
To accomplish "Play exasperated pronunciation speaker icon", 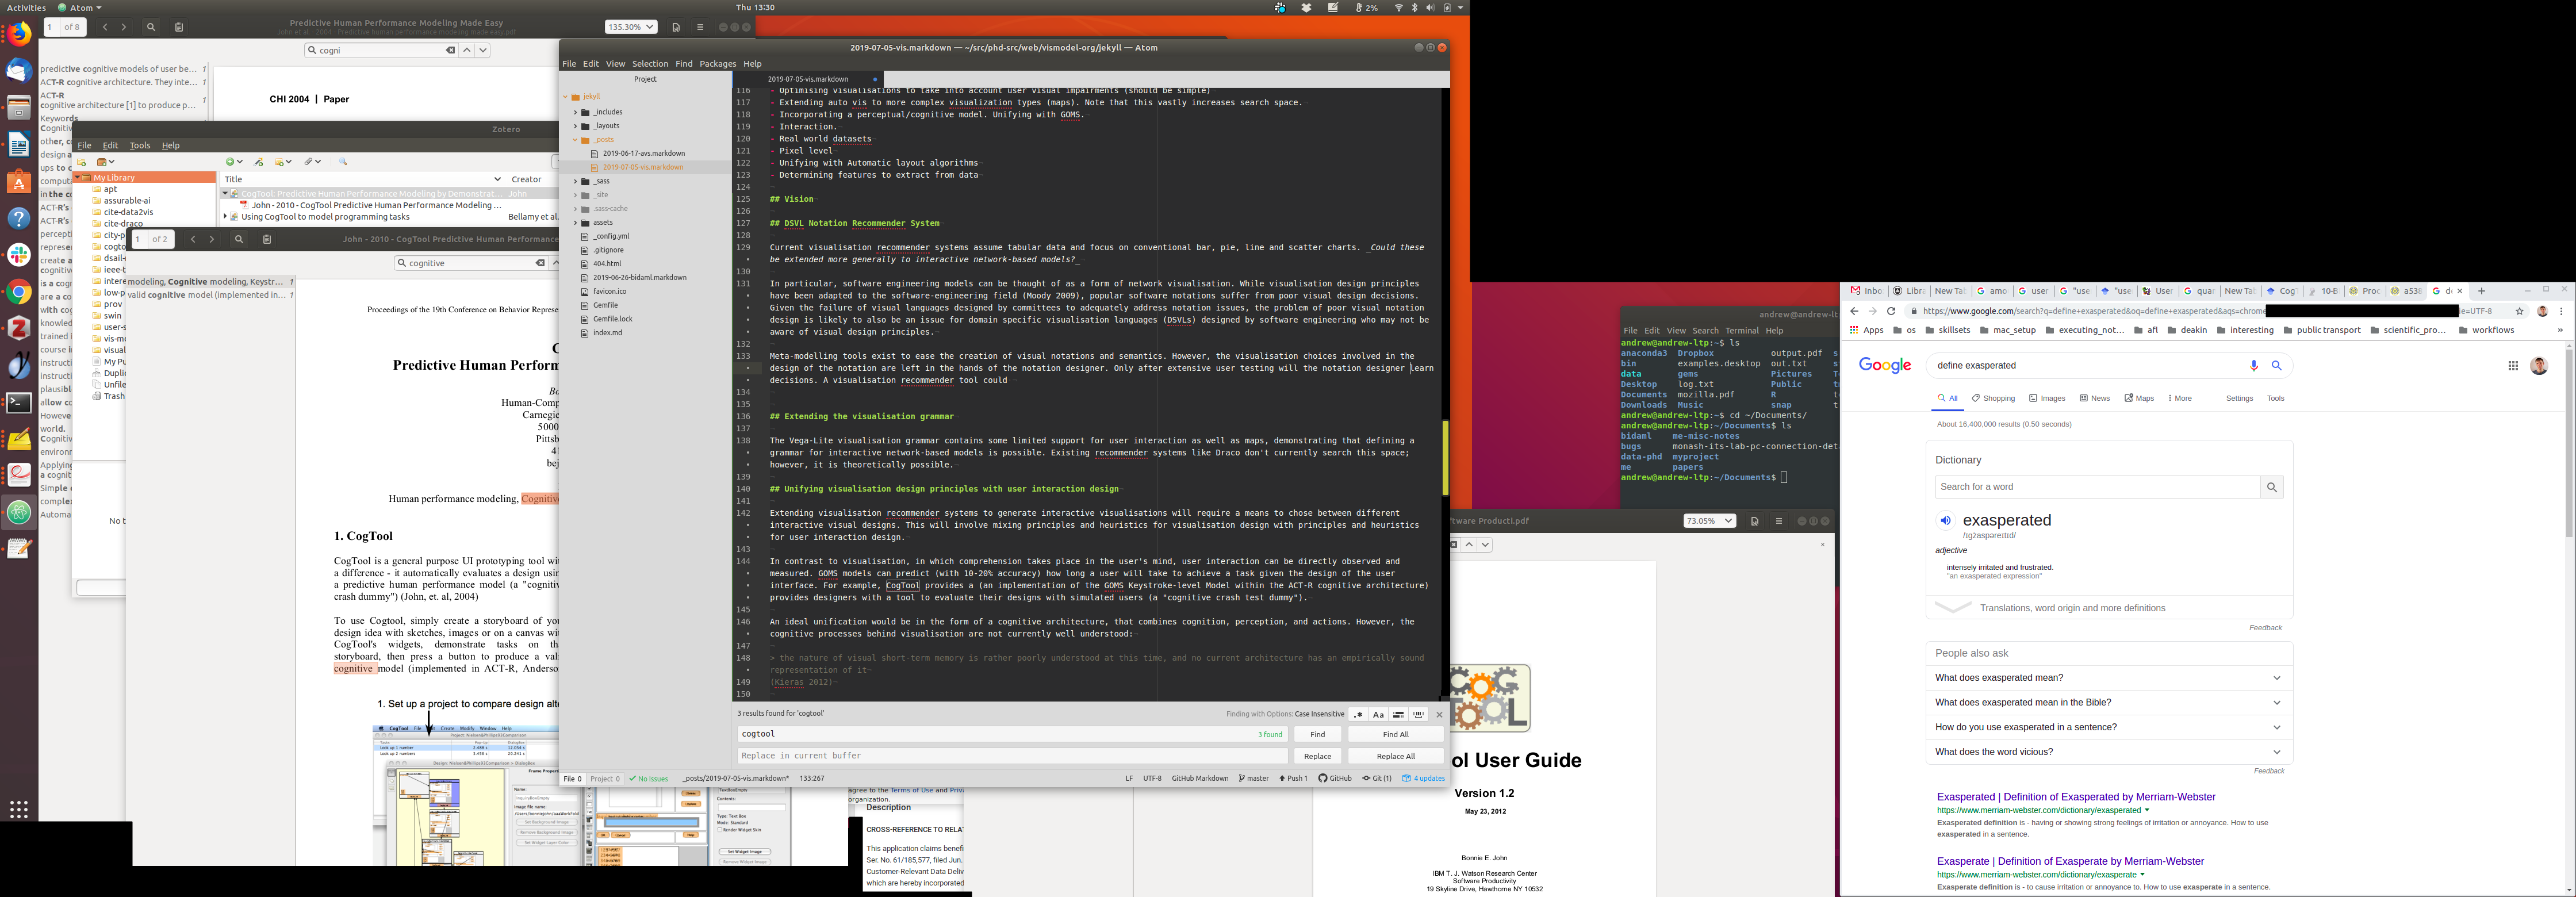I will (x=1945, y=521).
